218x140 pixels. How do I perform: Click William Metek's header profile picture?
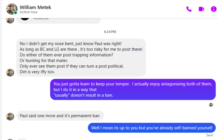pyautogui.click(x=12, y=9)
